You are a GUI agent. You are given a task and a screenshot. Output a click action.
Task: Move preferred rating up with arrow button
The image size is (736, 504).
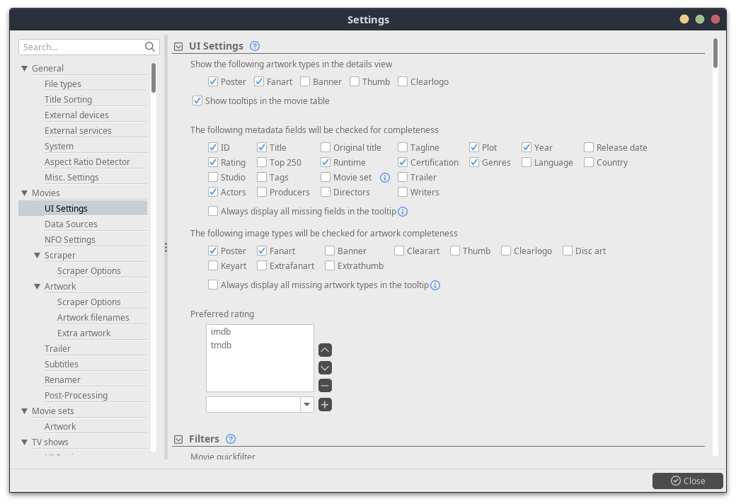point(325,350)
